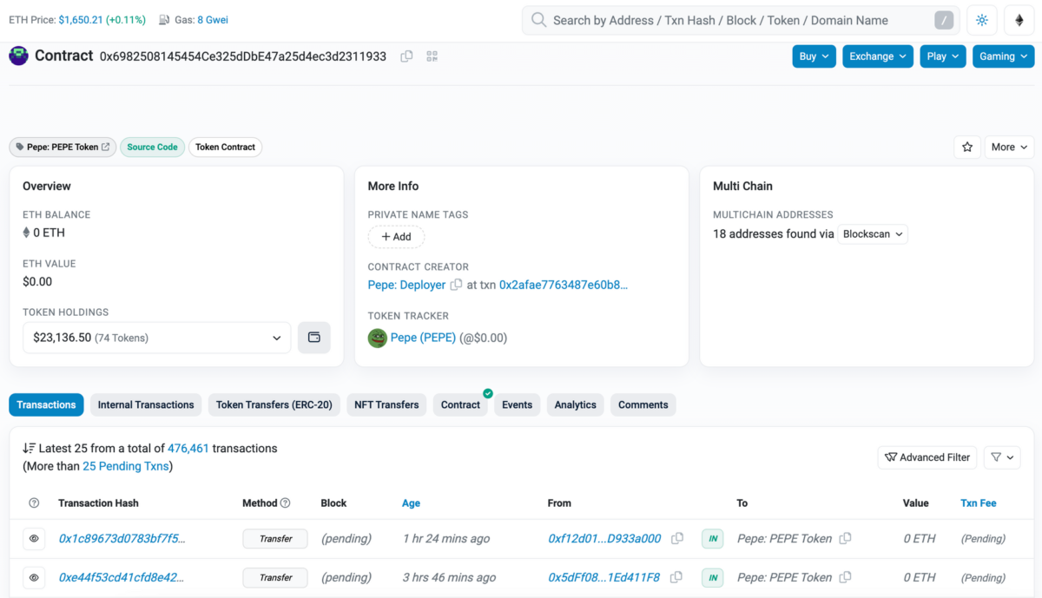
Task: Click the eye icon on the second transaction row
Action: tap(33, 577)
